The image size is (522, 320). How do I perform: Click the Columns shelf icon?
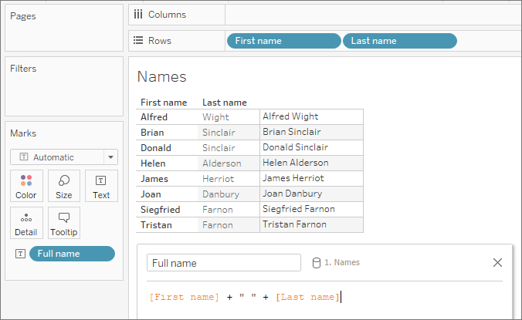(x=138, y=15)
